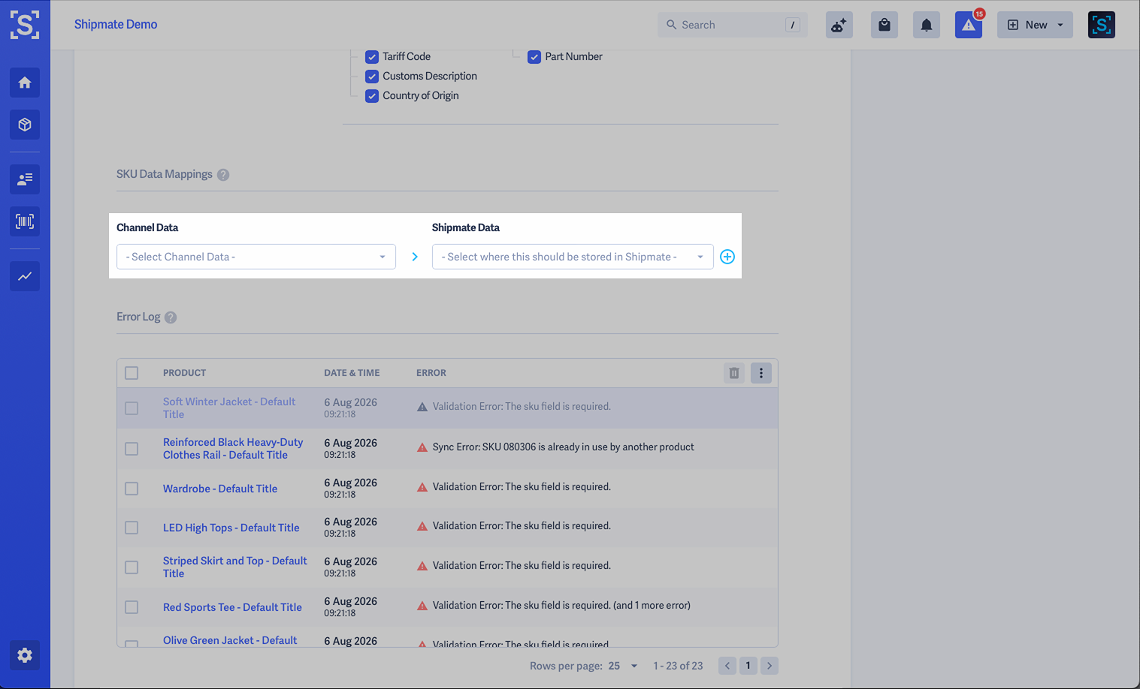This screenshot has height=689, width=1140.
Task: Uncheck the Customs Description checkbox
Action: coord(372,77)
